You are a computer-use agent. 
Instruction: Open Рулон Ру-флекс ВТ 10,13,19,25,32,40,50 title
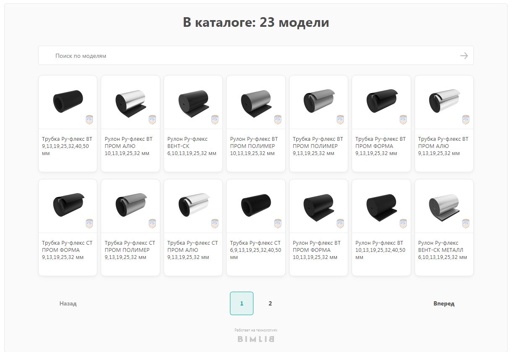pos(380,250)
